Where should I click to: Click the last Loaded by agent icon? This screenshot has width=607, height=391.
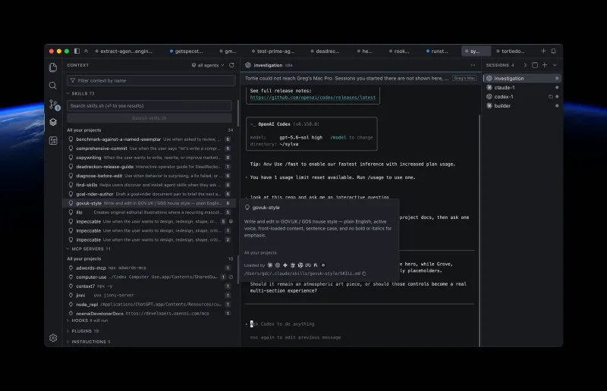[323, 265]
